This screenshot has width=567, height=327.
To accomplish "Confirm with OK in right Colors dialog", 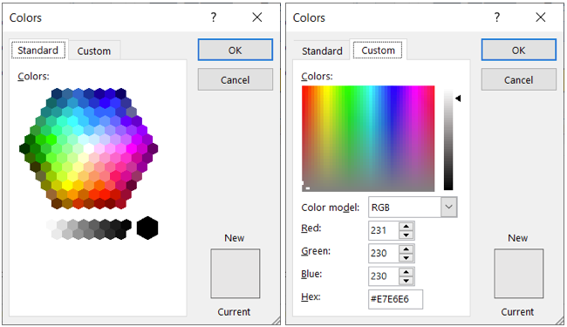I will (x=518, y=50).
